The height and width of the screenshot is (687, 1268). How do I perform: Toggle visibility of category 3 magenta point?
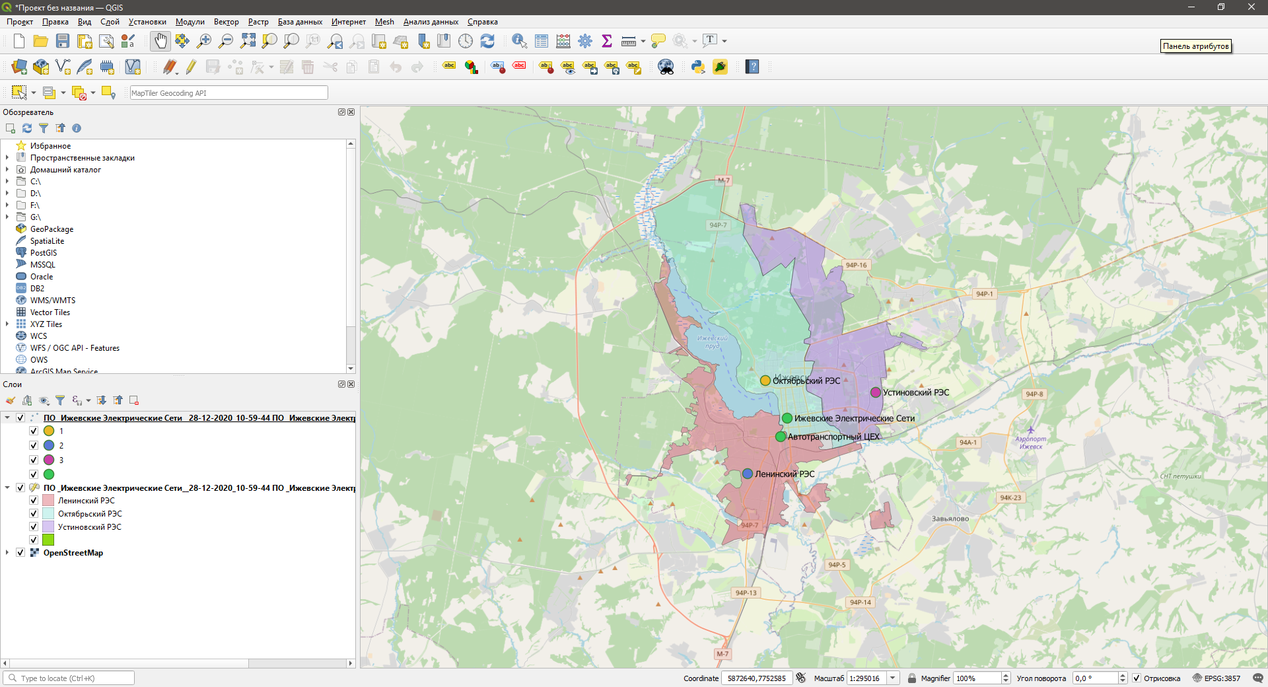[x=34, y=460]
